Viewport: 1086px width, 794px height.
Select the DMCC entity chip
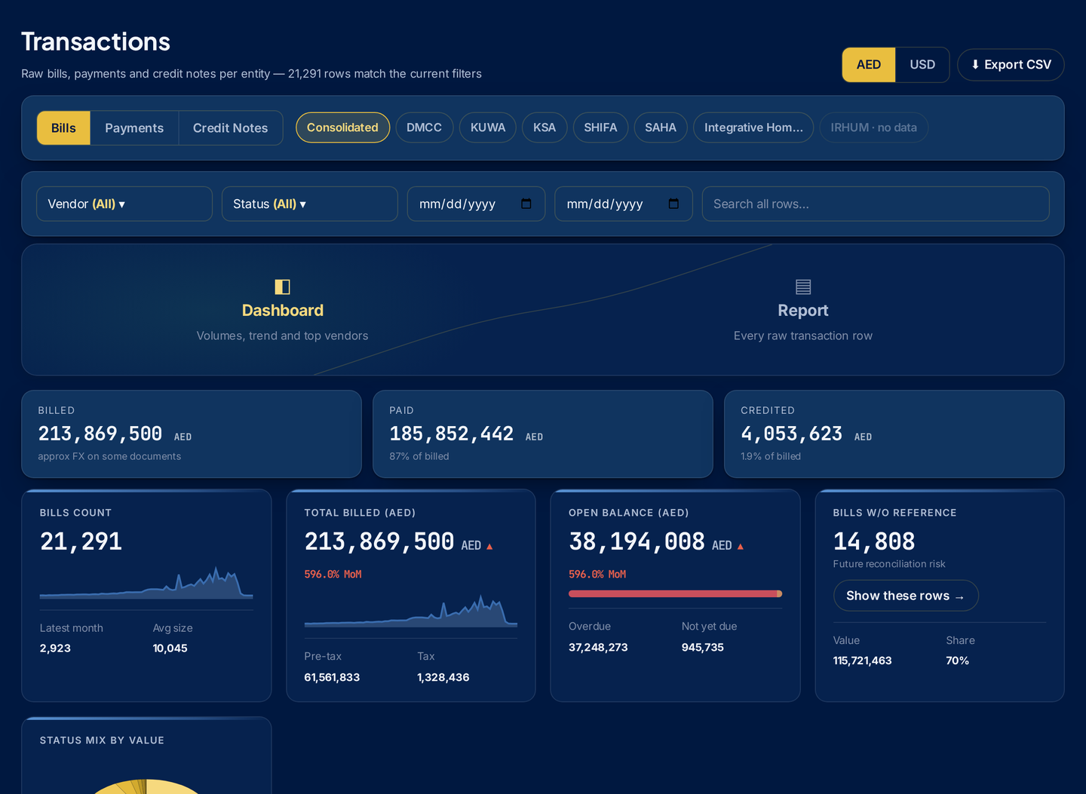(424, 127)
